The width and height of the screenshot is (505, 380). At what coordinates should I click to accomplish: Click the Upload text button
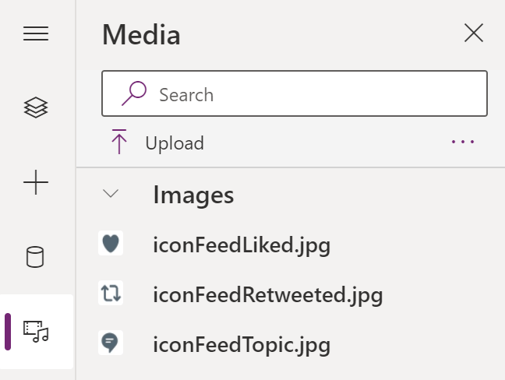click(x=175, y=143)
